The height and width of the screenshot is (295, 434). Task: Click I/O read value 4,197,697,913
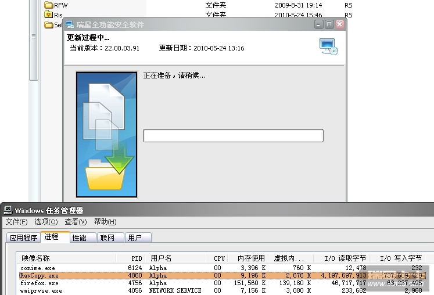tap(343, 275)
